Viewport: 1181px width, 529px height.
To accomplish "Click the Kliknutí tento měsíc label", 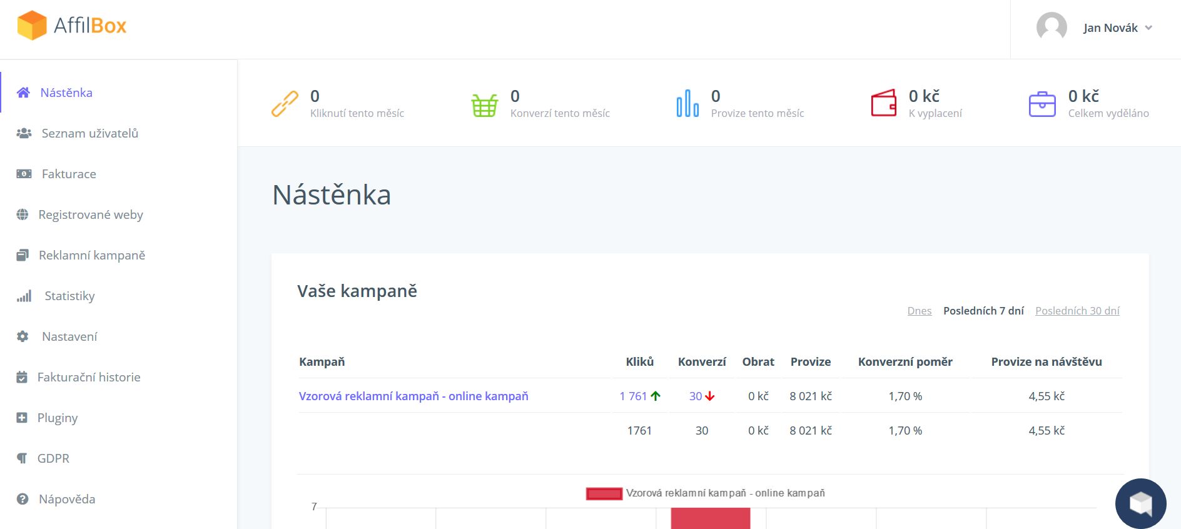I will pyautogui.click(x=357, y=113).
